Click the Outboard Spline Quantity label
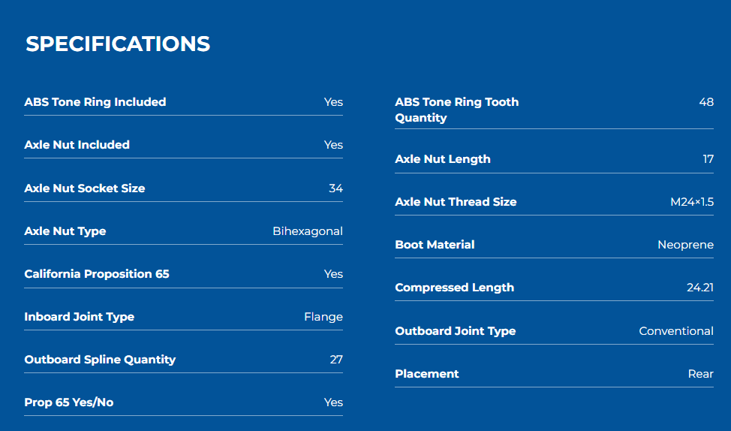 click(100, 359)
